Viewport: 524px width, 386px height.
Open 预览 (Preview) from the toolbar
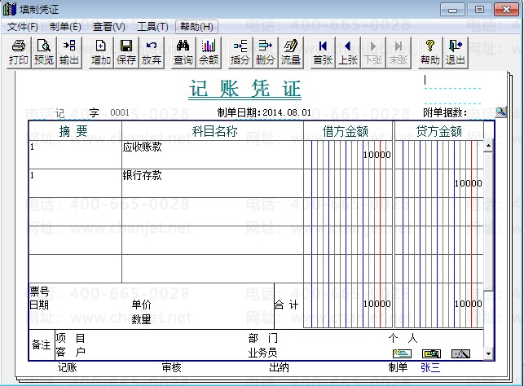43,52
